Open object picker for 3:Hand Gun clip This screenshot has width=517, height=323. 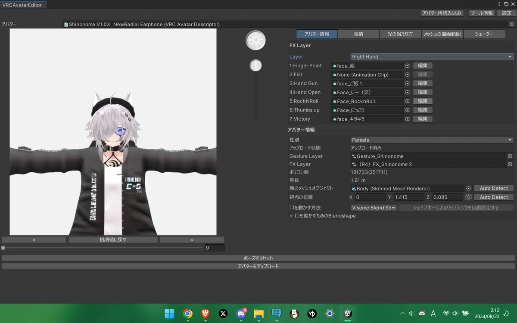[407, 84]
